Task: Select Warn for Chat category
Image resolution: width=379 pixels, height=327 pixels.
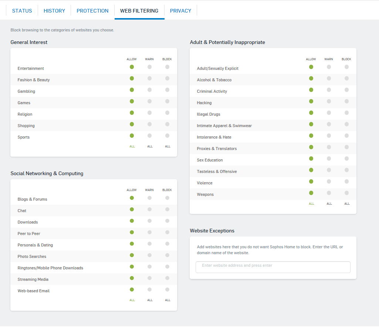Action: tap(150, 210)
